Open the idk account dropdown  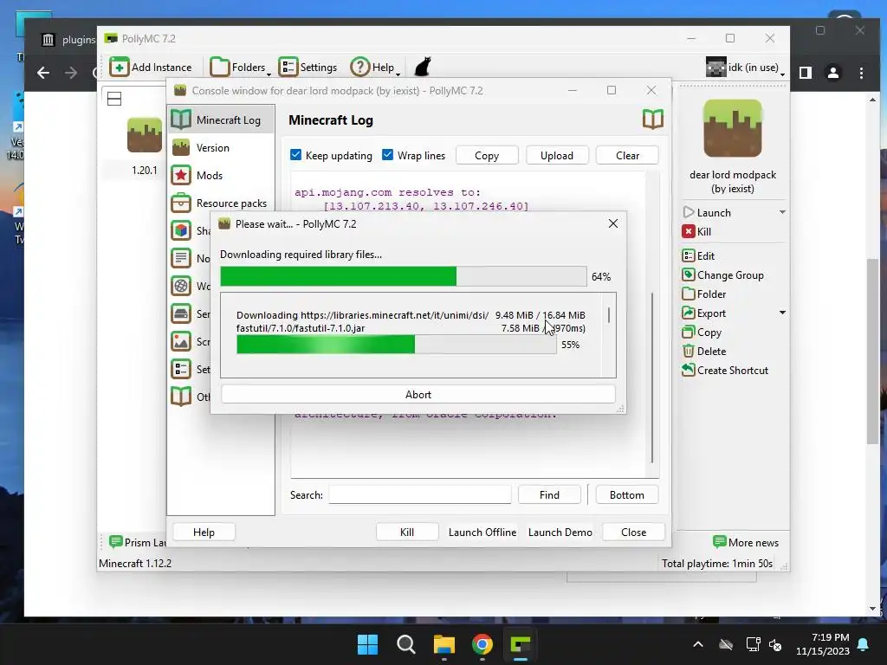point(746,68)
